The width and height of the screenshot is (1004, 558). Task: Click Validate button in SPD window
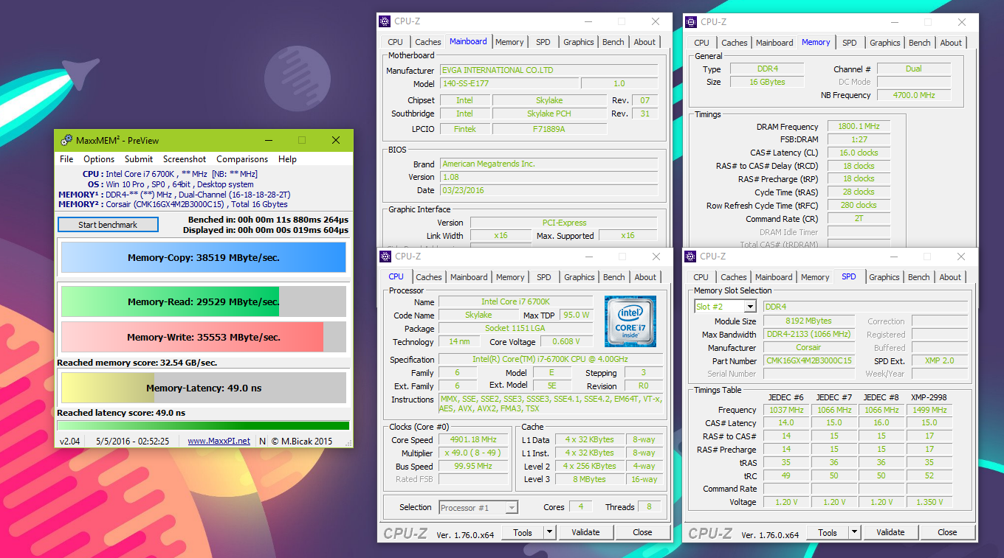click(890, 532)
